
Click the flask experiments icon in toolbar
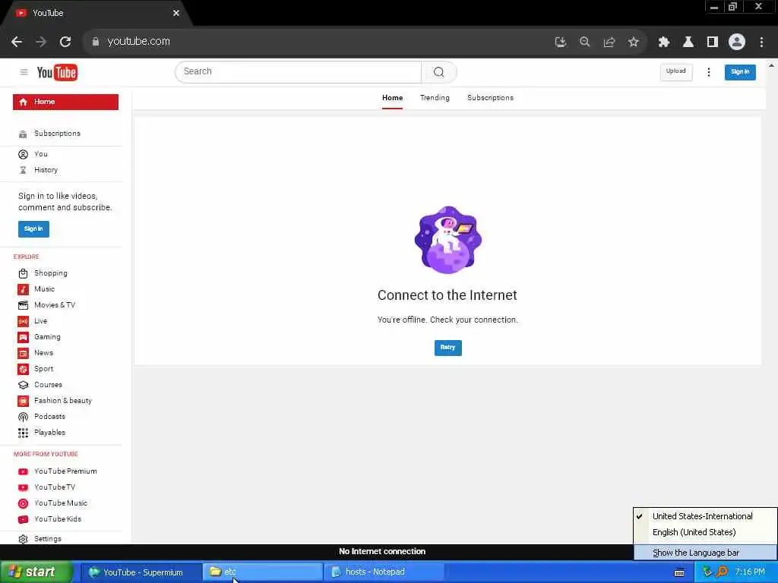pyautogui.click(x=688, y=43)
